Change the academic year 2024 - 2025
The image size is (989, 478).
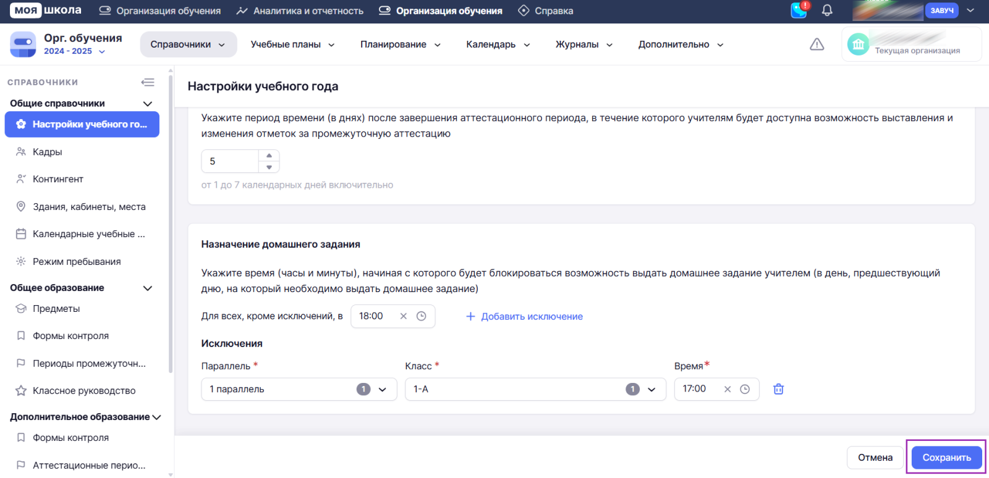74,51
